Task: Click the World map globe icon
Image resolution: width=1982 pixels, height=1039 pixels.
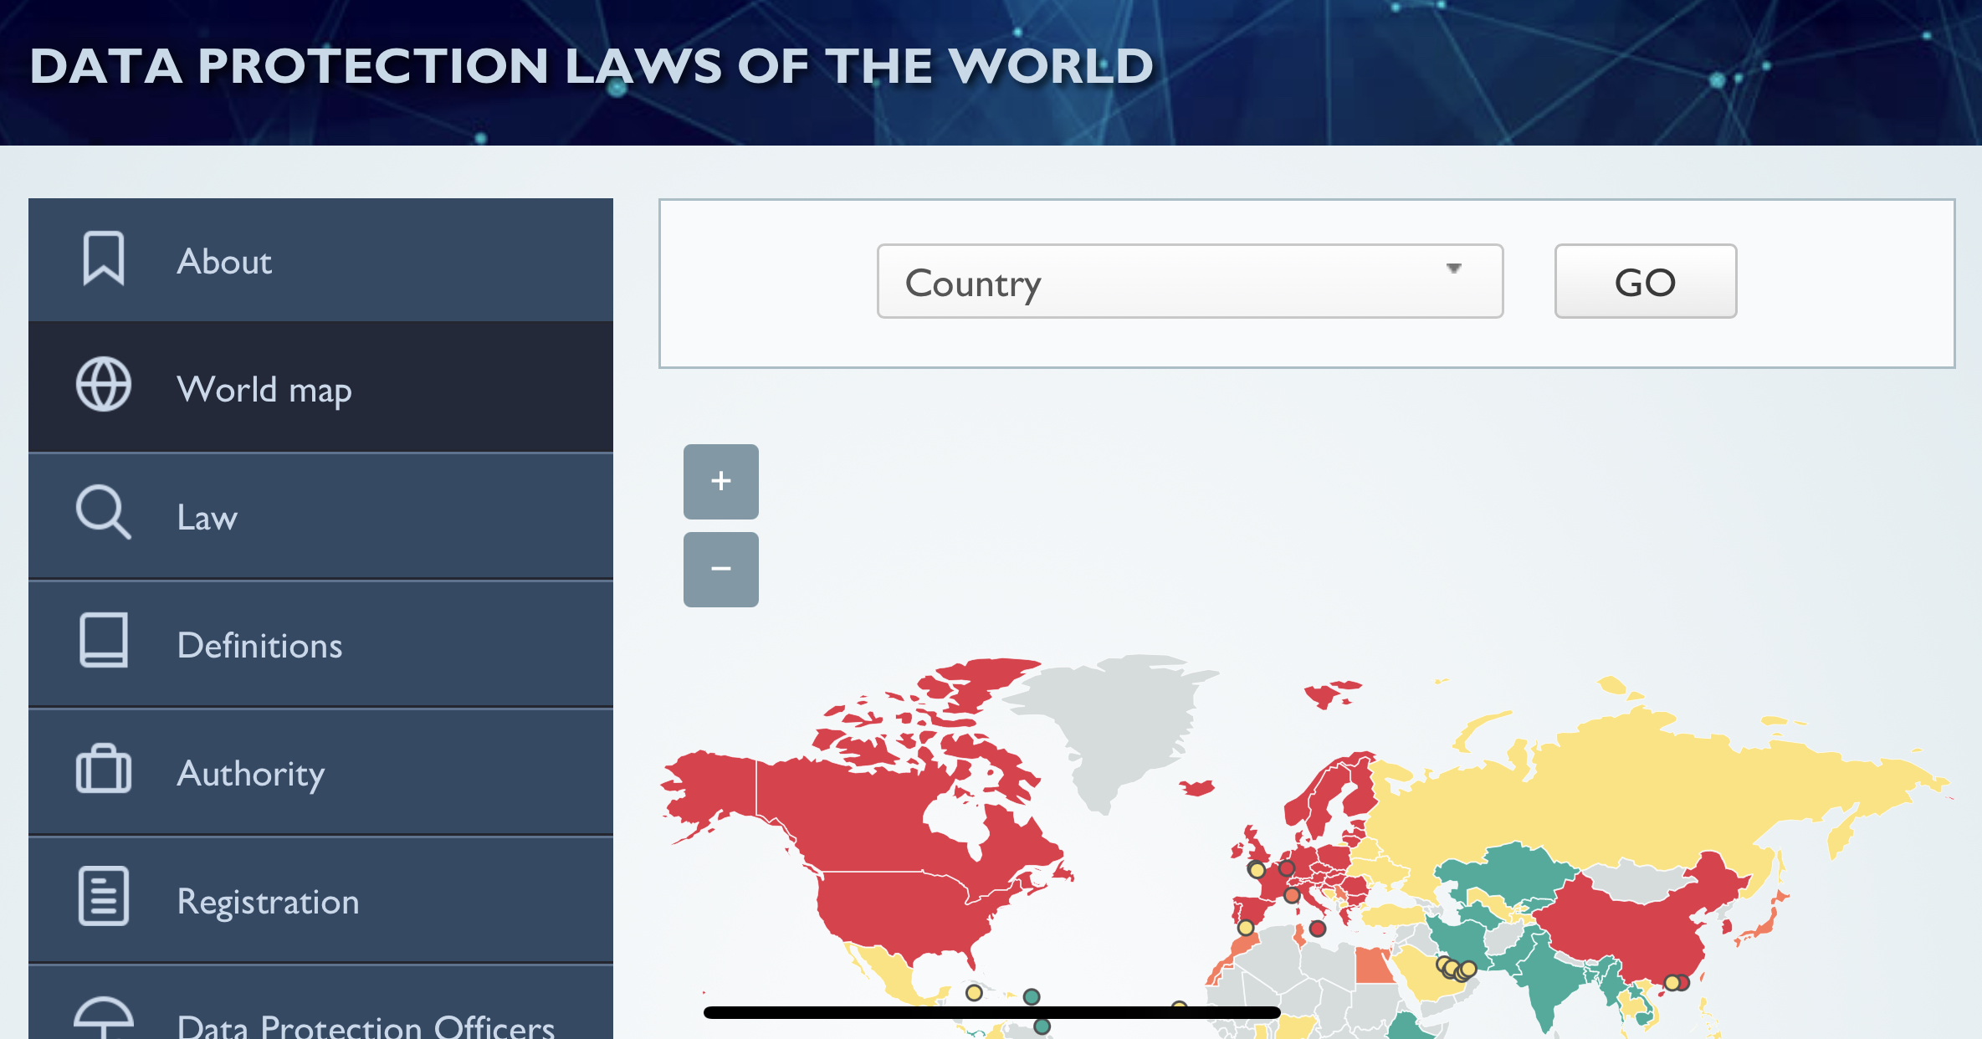Action: click(x=104, y=385)
